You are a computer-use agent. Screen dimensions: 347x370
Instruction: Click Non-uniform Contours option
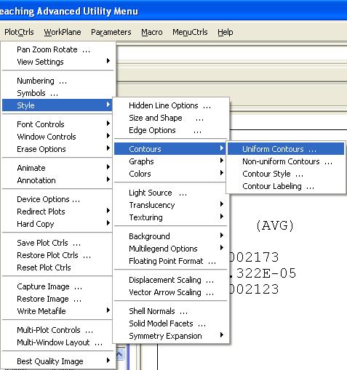286,161
